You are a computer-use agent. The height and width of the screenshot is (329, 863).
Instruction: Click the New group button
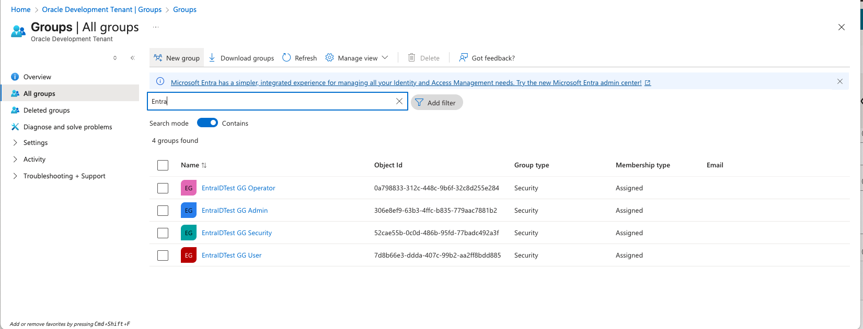coord(177,58)
